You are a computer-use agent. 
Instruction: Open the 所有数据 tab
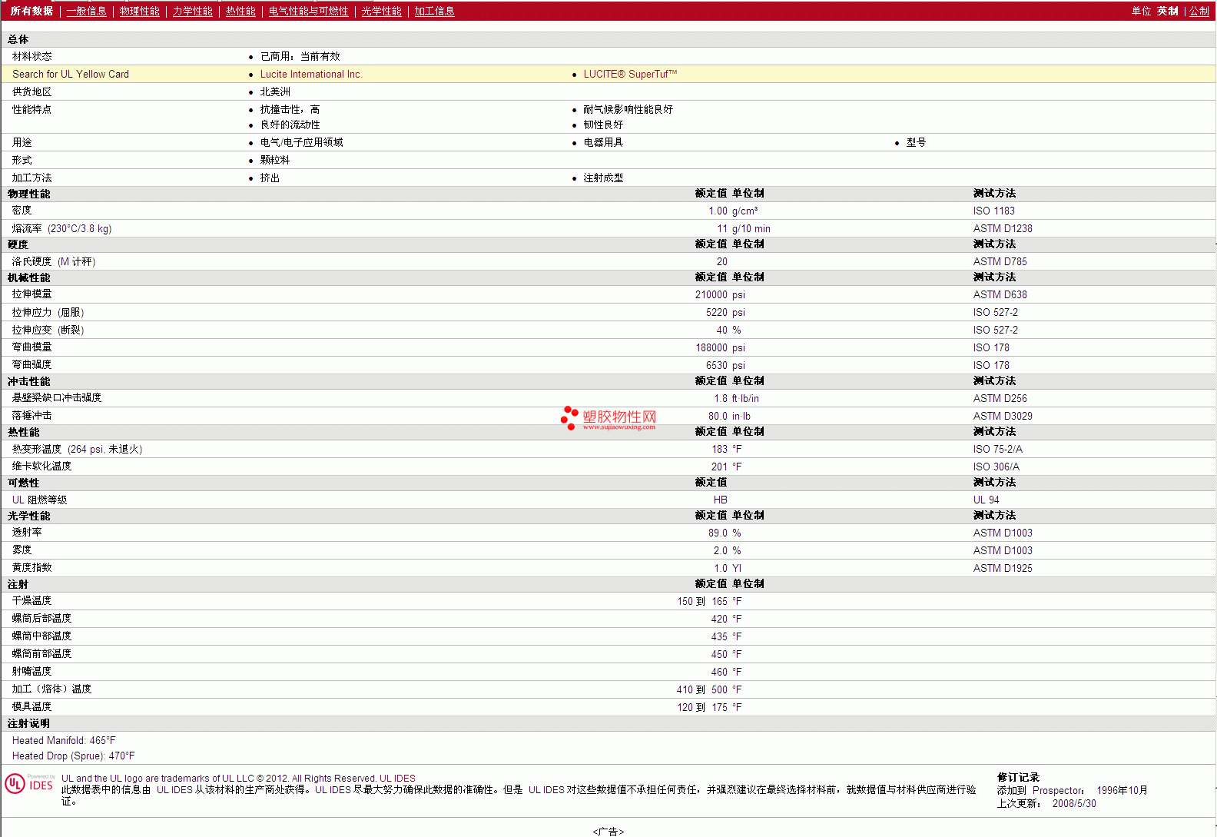tap(32, 11)
